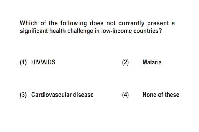This screenshot has width=199, height=132.
Task: Click the word 'currently' in the question
Action: click(x=131, y=23)
